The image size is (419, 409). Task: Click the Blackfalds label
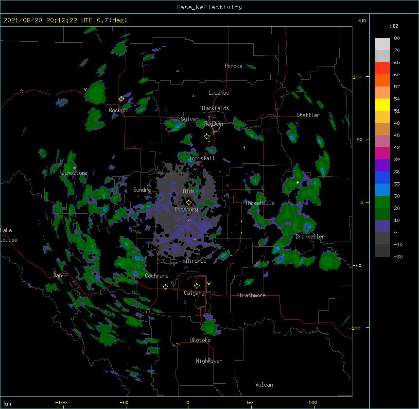[214, 108]
